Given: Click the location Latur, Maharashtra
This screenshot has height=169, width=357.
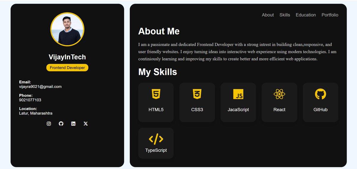Looking at the screenshot, I should click(x=36, y=113).
